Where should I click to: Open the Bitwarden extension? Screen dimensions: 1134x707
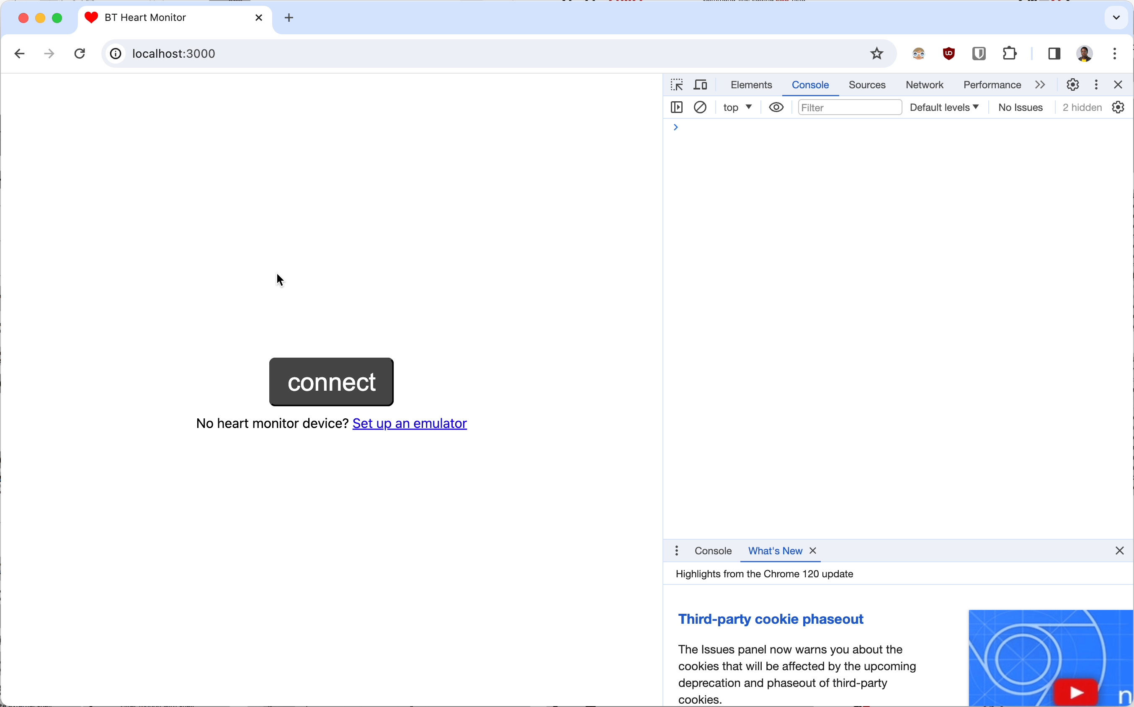tap(979, 53)
